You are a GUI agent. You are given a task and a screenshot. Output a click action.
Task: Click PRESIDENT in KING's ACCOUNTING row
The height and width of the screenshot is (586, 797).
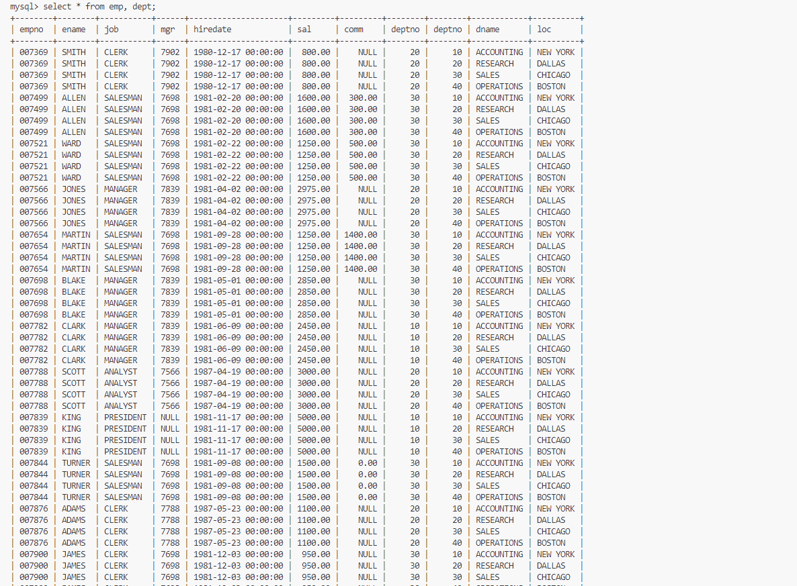[125, 418]
